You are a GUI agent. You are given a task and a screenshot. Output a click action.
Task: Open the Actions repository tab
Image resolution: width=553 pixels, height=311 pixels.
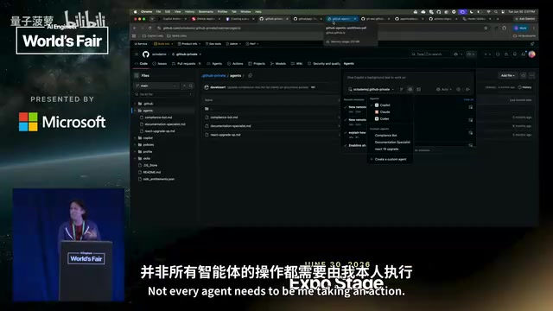coord(235,63)
